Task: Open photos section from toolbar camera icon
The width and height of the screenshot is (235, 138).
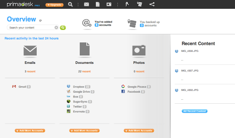Action: tap(109, 4)
